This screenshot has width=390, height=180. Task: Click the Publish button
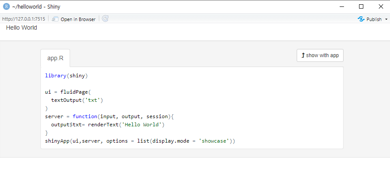click(370, 19)
